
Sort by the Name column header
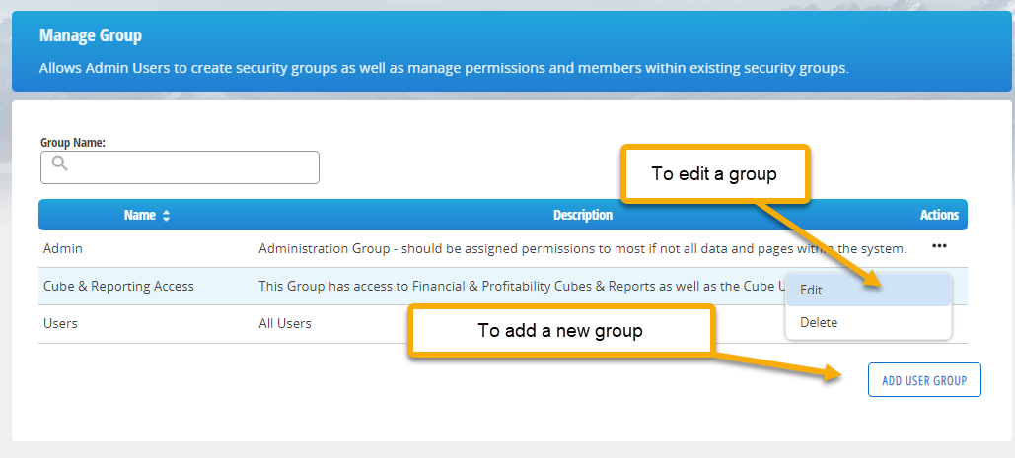pyautogui.click(x=140, y=215)
